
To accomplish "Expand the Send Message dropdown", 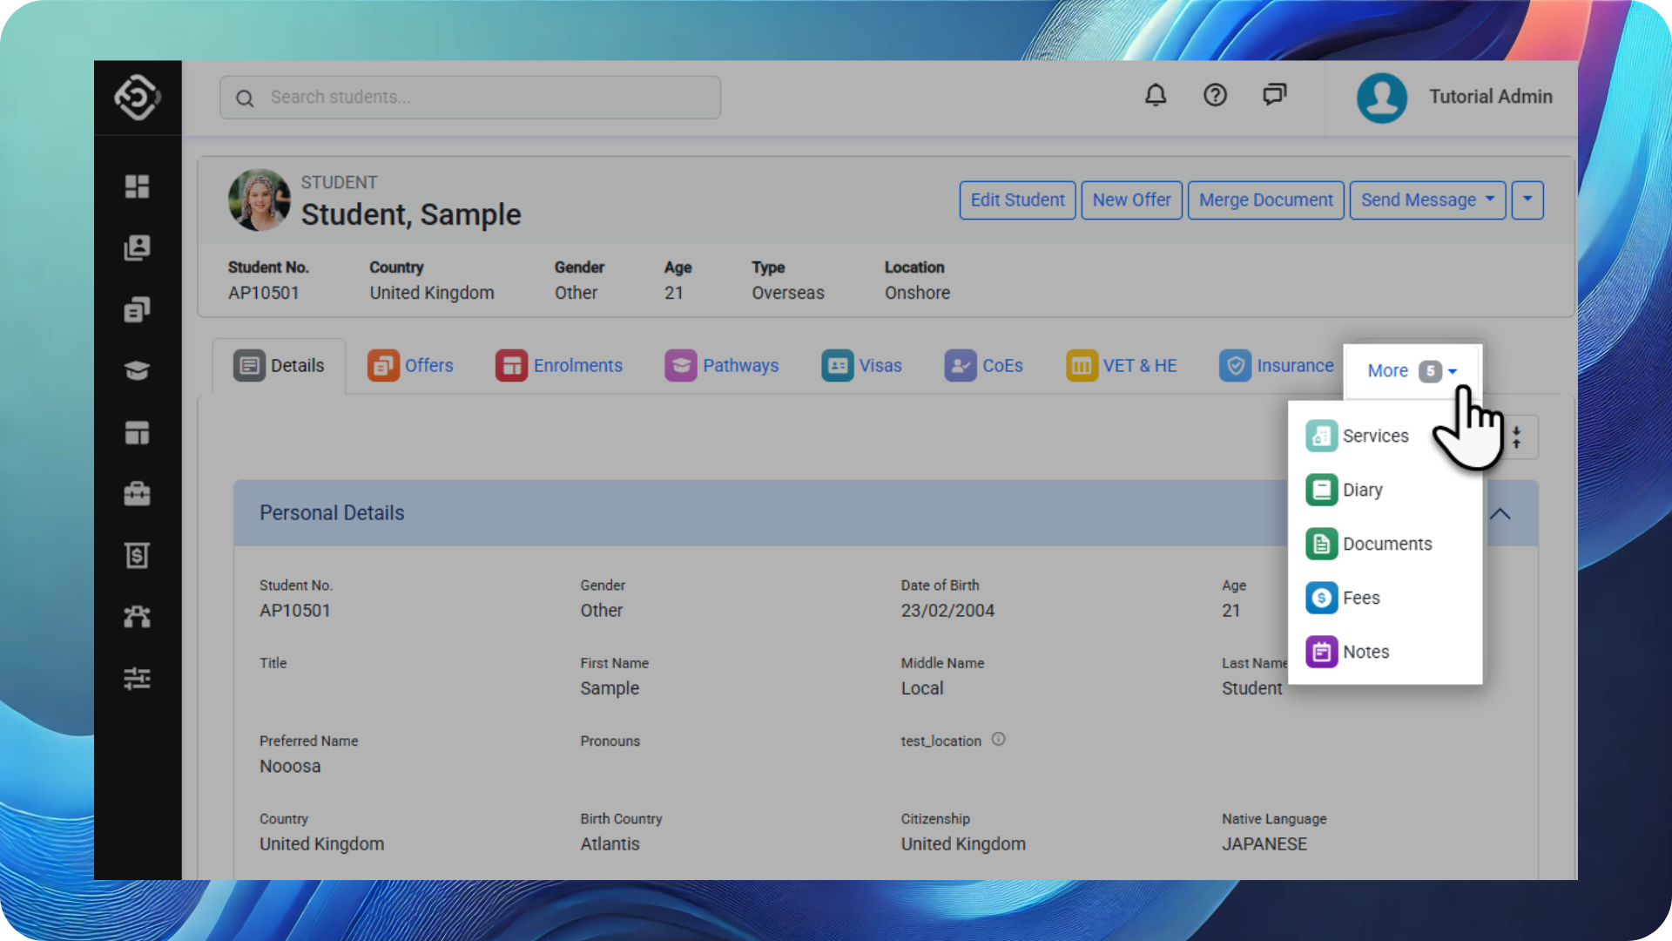I will (x=1427, y=200).
